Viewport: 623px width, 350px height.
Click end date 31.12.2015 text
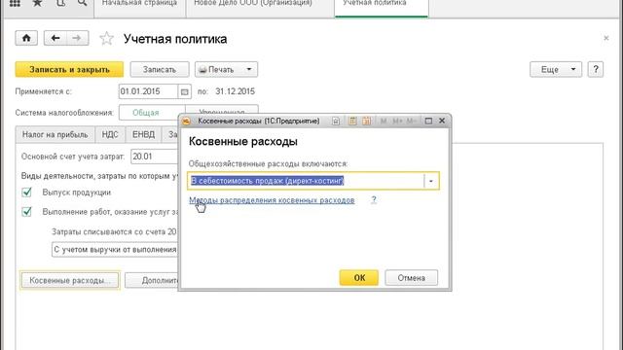tap(236, 91)
